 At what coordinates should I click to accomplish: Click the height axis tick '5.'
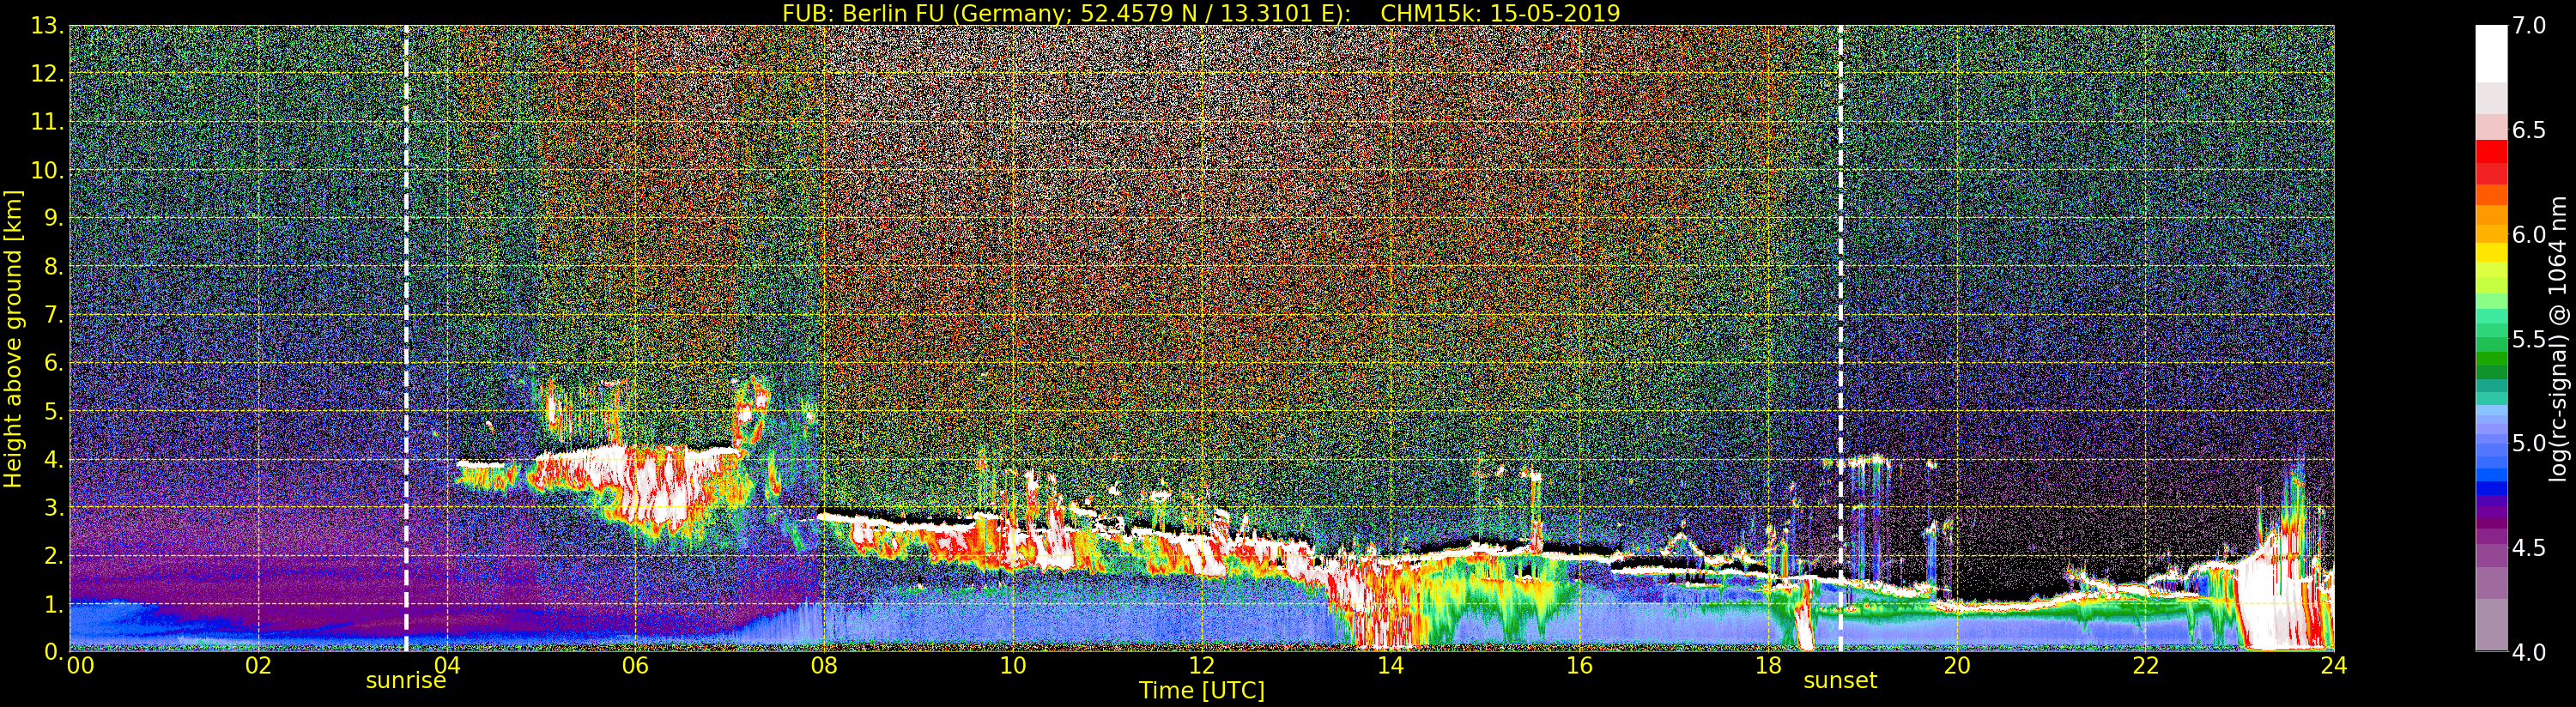54,411
